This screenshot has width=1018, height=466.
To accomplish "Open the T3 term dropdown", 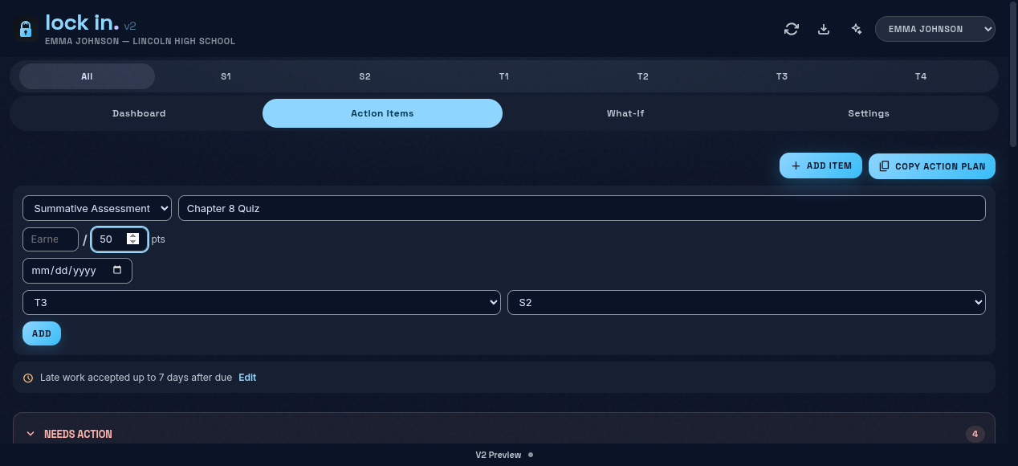I will tap(262, 302).
